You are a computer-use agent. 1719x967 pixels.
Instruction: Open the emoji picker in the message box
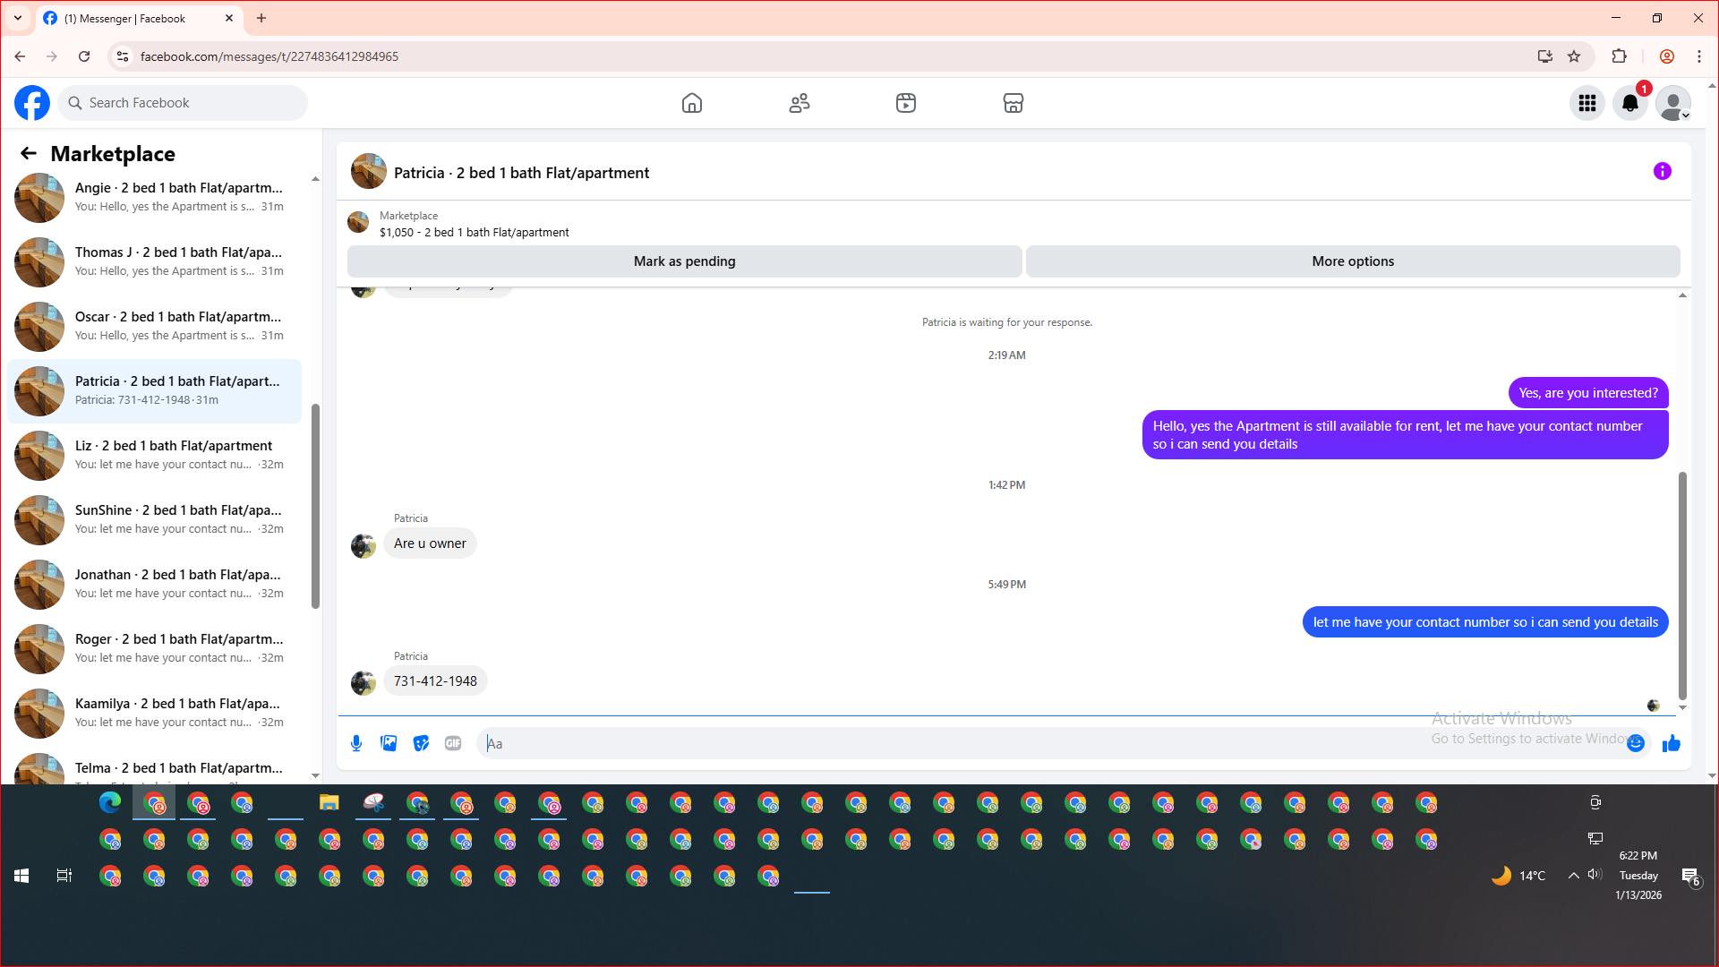point(1636,743)
